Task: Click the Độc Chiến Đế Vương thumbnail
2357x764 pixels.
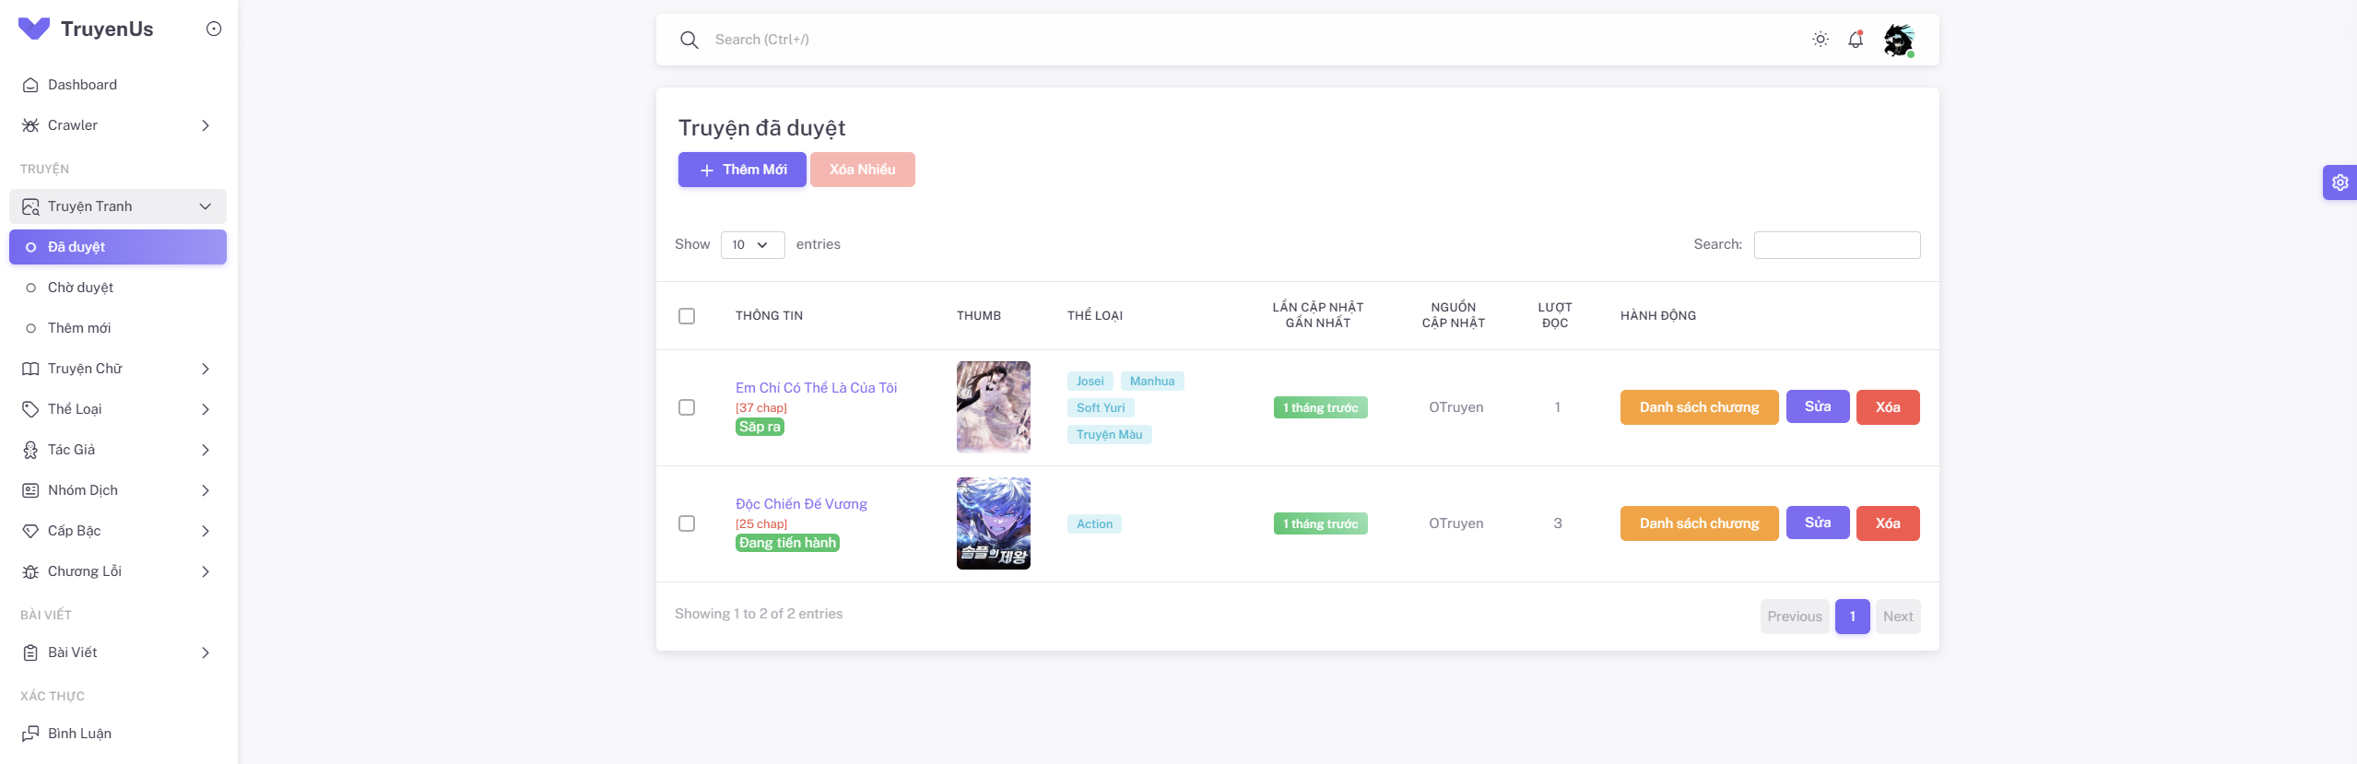Action: pos(993,523)
